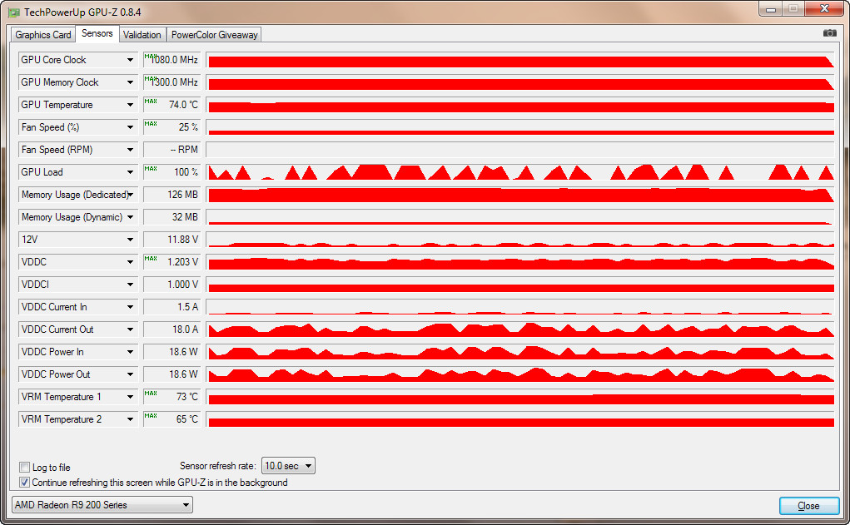The height and width of the screenshot is (525, 850).
Task: Click the Fan Speed (RPM) empty graph
Action: pyautogui.click(x=521, y=150)
